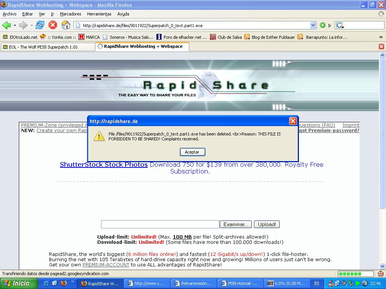Switch to MSN Hotmail taskbar window
Image resolution: width=386 pixels, height=289 pixels.
240,284
